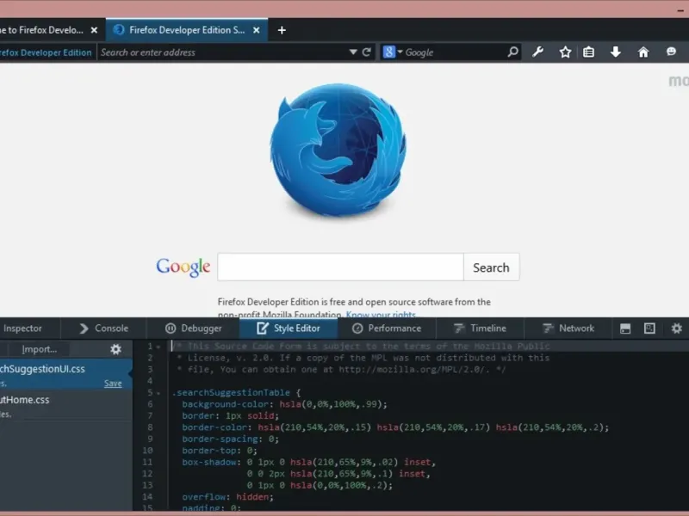Import a style sheet
The width and height of the screenshot is (689, 516).
[x=40, y=349]
